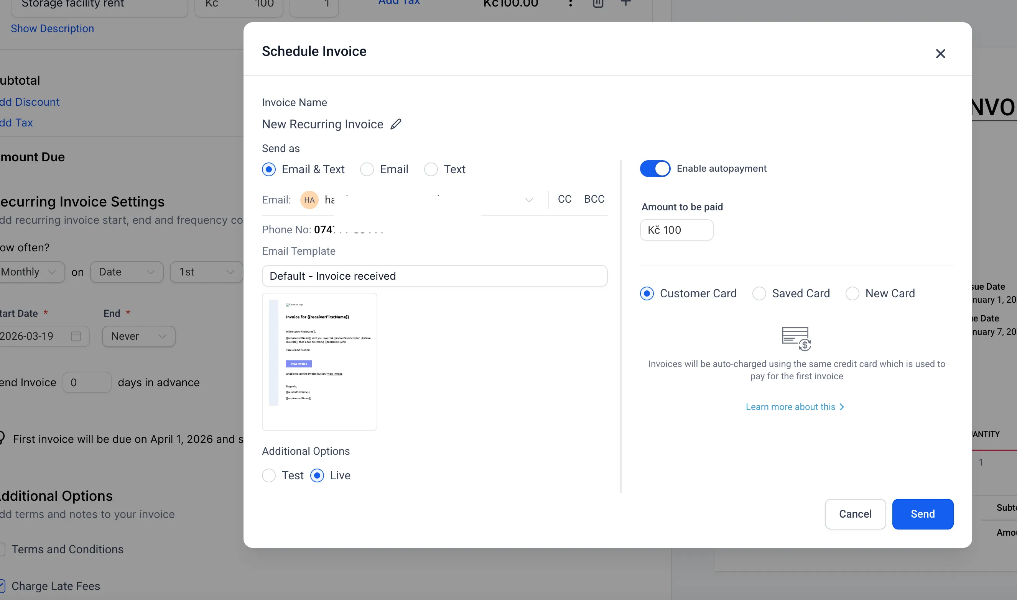Screen dimensions: 1017x600
Task: Expand the End date Never dropdown
Action: (138, 336)
